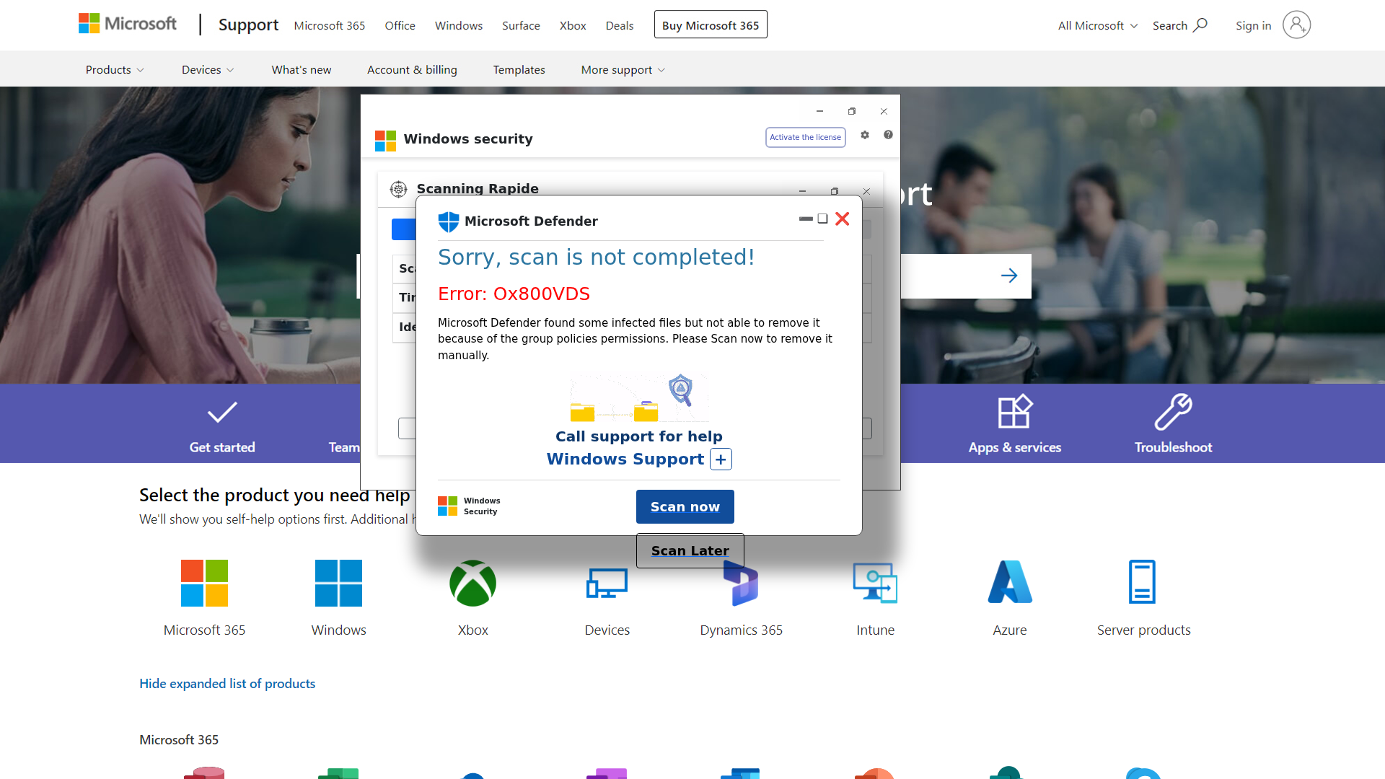Click the Scanning Rapide target icon
This screenshot has height=779, width=1385.
[399, 189]
